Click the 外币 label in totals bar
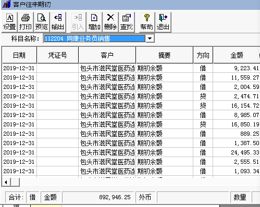The width and height of the screenshot is (260, 207). 145,197
